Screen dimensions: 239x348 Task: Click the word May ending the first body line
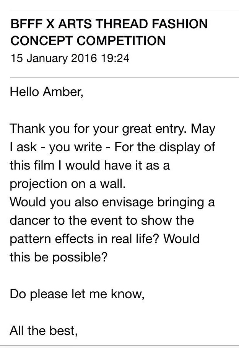click(x=203, y=129)
